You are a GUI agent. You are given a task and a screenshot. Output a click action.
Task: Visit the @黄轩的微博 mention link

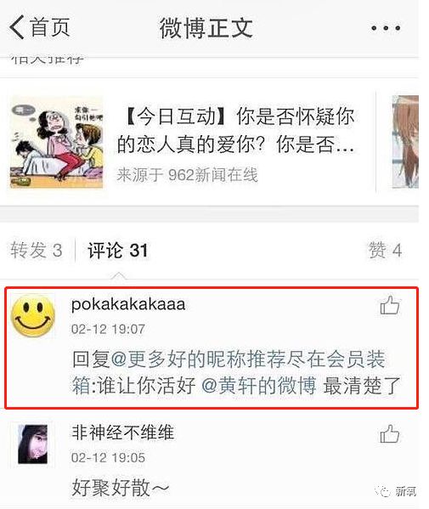(258, 386)
